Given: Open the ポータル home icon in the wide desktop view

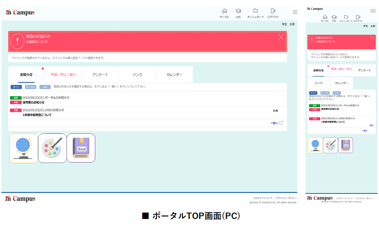Looking at the screenshot, I should (x=224, y=11).
